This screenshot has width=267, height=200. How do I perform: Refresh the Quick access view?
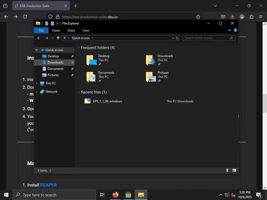click(177, 38)
